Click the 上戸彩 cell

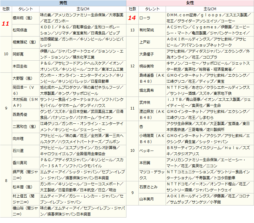point(152,42)
